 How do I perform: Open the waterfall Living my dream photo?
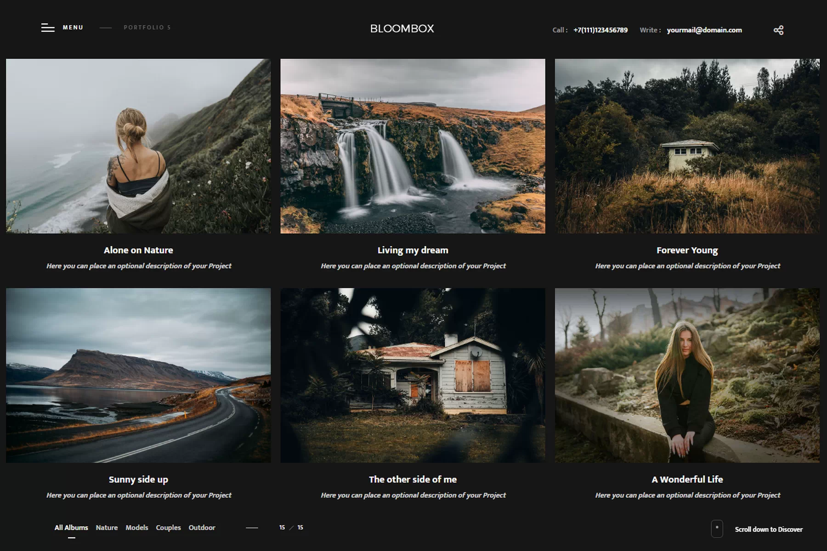click(413, 146)
